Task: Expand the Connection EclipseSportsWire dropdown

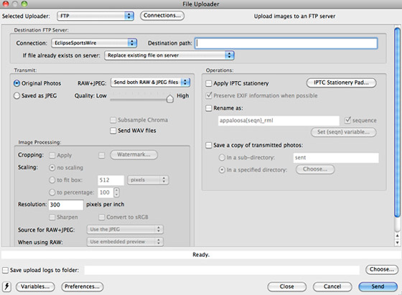Action: [x=94, y=43]
